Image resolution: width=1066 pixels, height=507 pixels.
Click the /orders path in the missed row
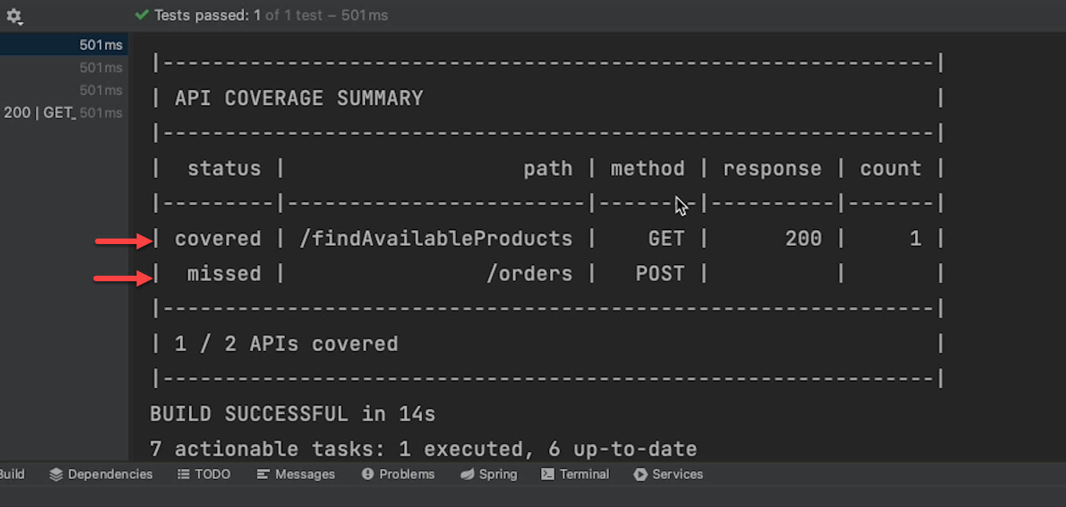(x=529, y=273)
